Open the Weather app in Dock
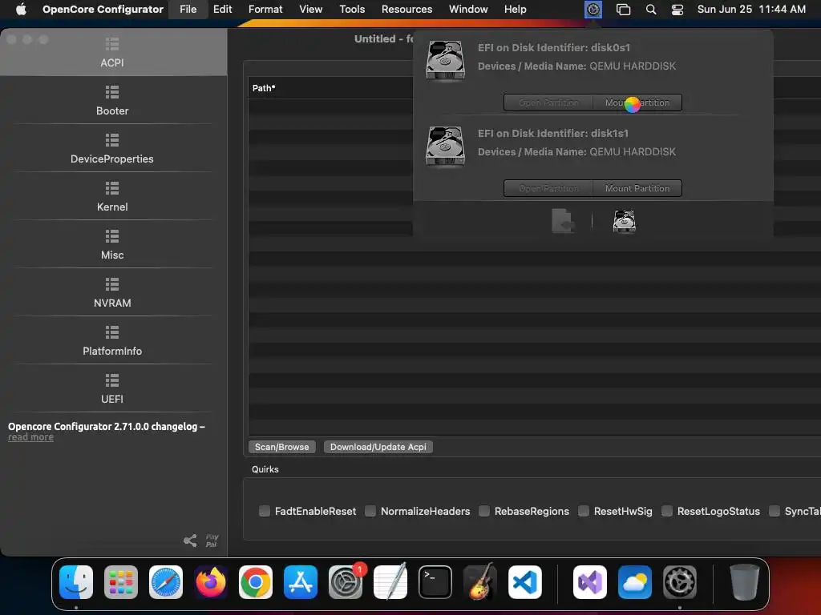This screenshot has width=821, height=615. tap(635, 582)
